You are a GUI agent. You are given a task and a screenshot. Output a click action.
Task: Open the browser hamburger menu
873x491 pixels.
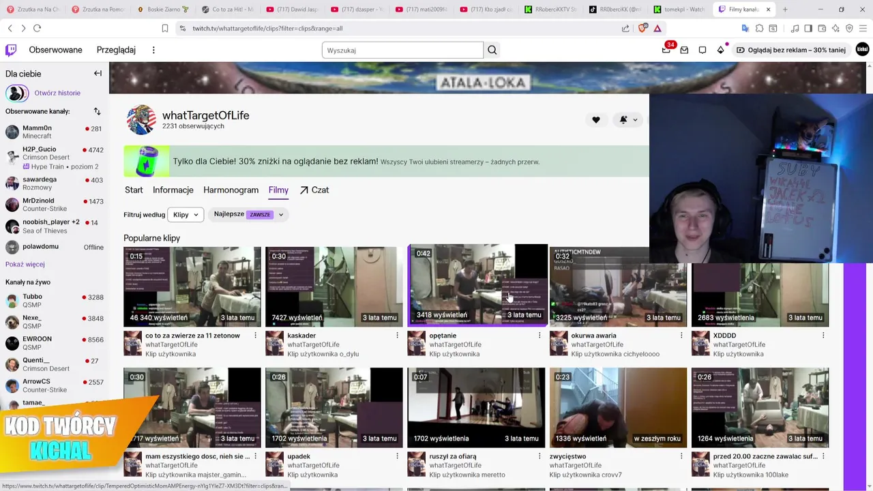click(x=863, y=28)
